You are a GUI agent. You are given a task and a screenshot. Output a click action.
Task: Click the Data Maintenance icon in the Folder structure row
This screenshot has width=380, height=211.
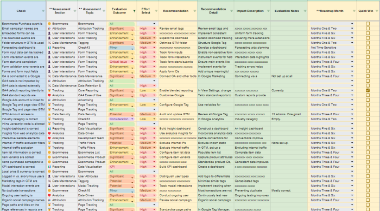(49, 43)
